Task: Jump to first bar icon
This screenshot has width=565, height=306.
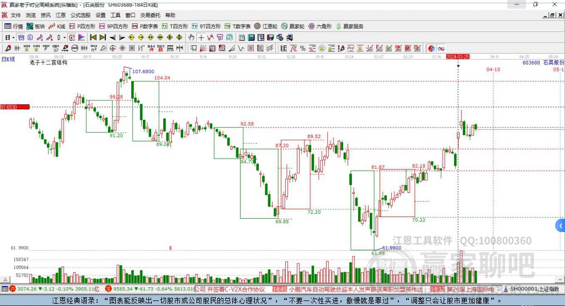Action: click(93, 38)
